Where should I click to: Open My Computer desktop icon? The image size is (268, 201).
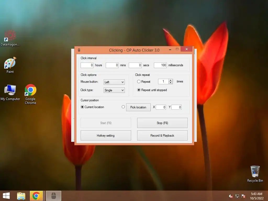(10, 92)
